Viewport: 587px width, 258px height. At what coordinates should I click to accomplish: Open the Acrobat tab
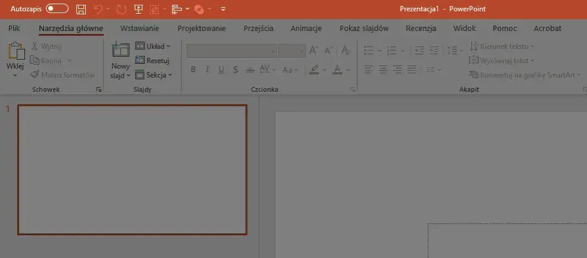pos(547,29)
